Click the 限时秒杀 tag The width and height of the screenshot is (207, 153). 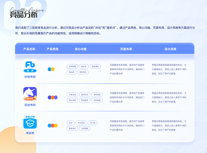[85, 95]
